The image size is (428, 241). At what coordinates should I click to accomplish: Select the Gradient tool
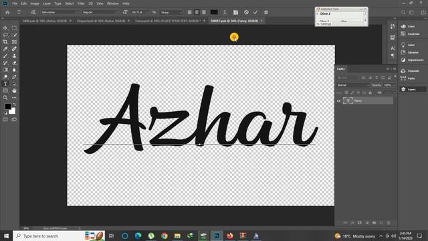[x=5, y=70]
